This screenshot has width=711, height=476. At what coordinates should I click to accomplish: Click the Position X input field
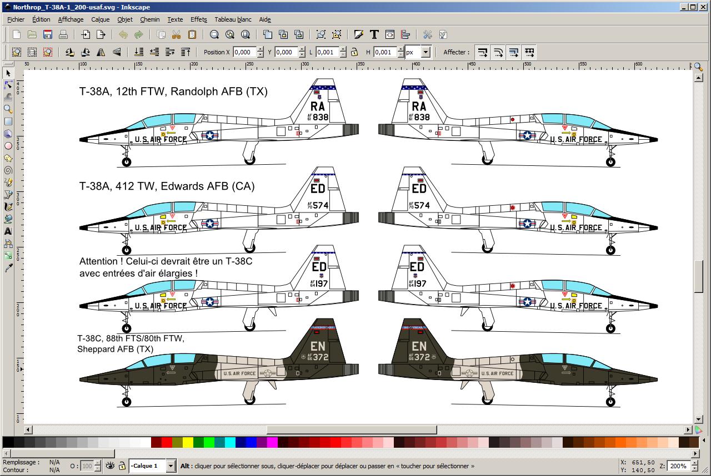pos(244,52)
